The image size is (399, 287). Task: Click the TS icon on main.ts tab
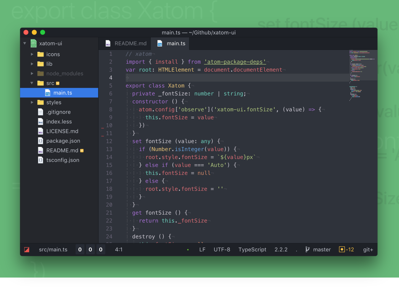coord(160,43)
